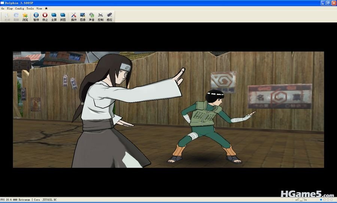Click the Dolphin window icon in title bar
The image size is (337, 203).
[x=2, y=3]
